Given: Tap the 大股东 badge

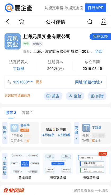Looking at the screenshot, I should [25, 130].
